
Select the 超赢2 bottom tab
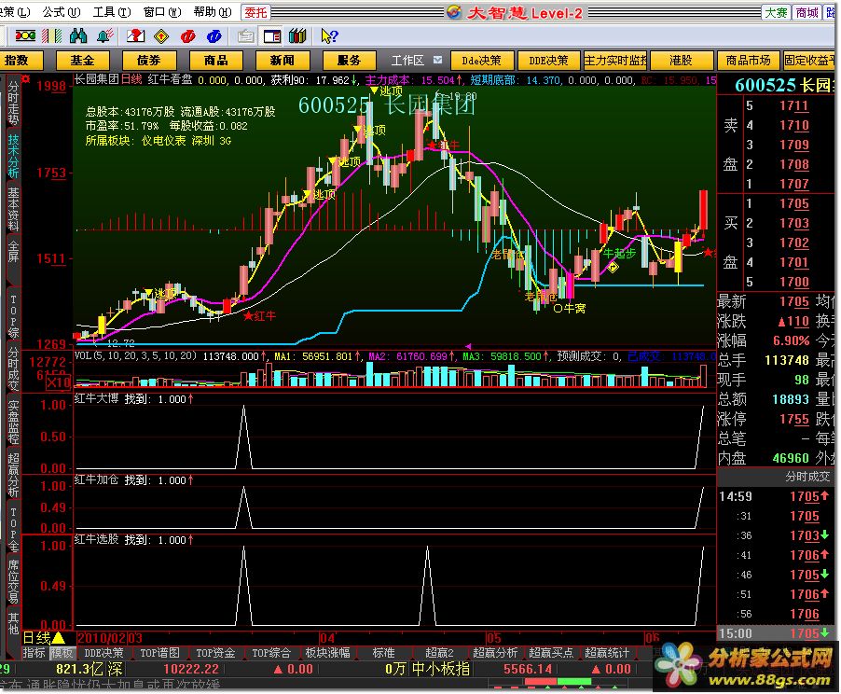439,653
